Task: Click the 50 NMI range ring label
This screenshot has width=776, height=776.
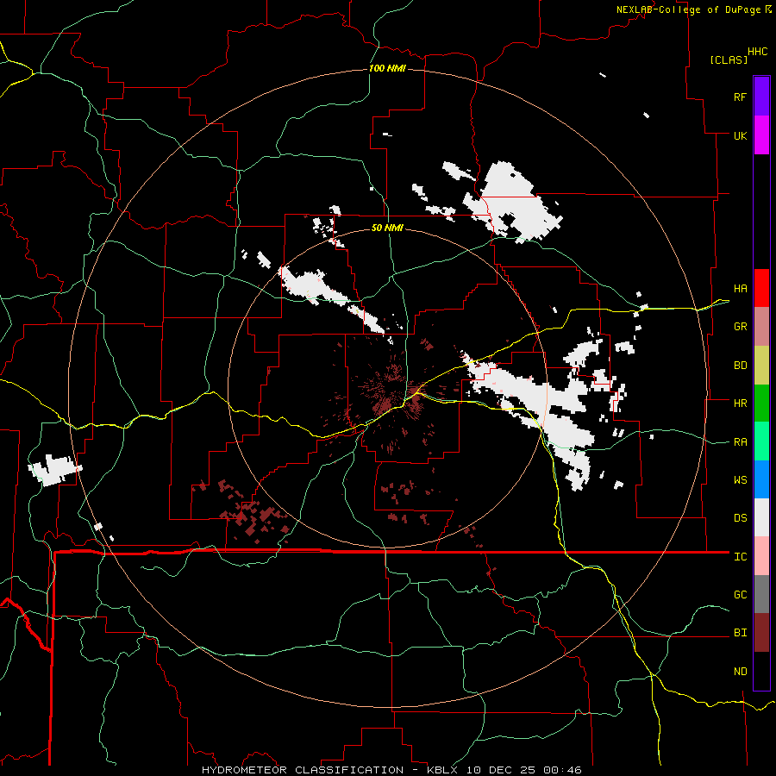Action: pyautogui.click(x=387, y=228)
